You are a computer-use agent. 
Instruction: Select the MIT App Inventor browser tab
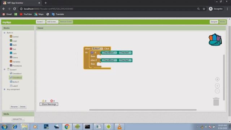click(22, 3)
